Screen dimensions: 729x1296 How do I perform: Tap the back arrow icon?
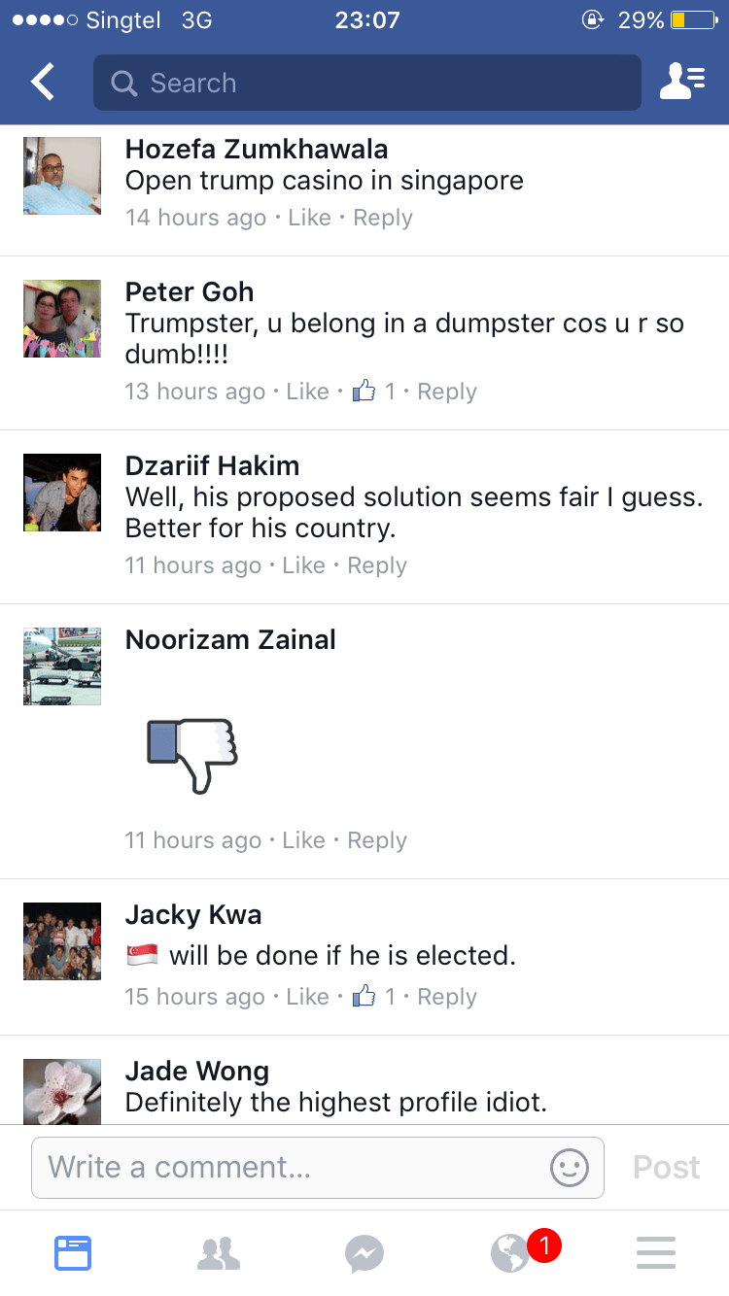[43, 83]
